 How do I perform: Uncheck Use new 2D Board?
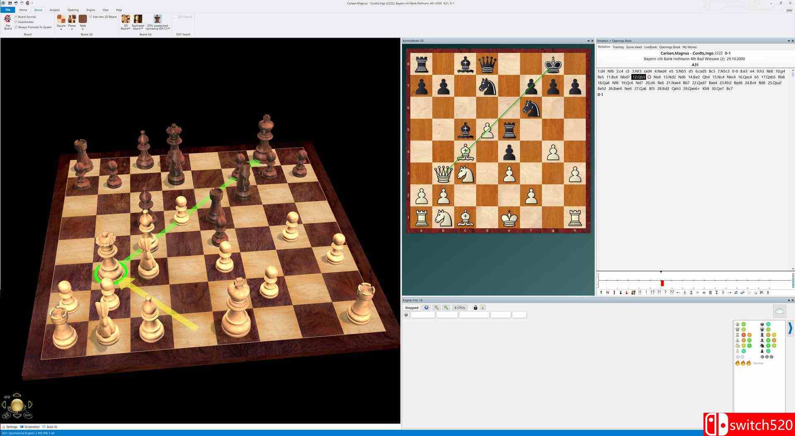pyautogui.click(x=91, y=17)
